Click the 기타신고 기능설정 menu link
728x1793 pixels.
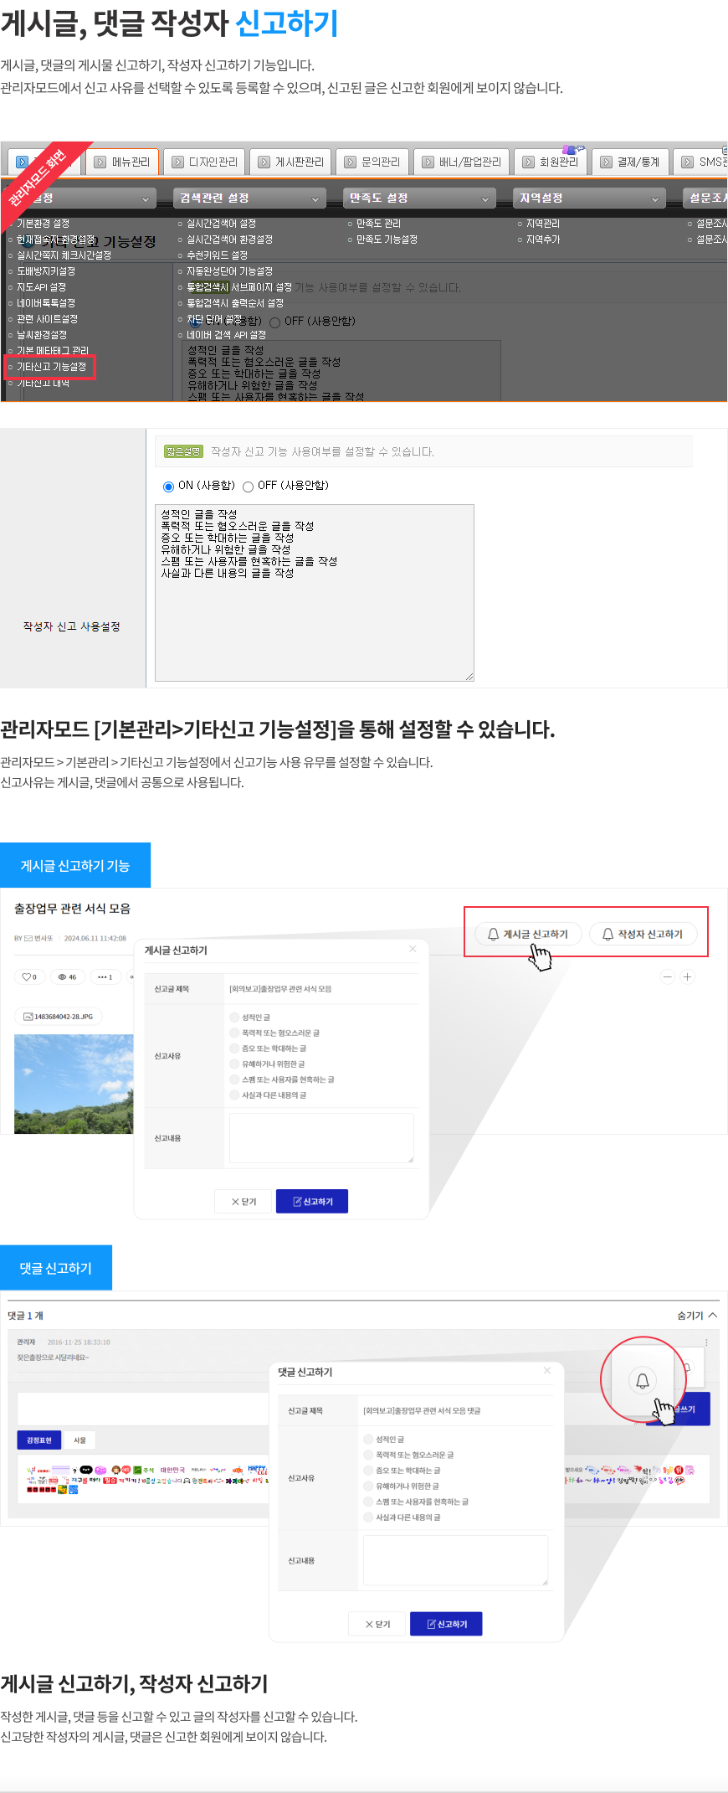click(51, 367)
